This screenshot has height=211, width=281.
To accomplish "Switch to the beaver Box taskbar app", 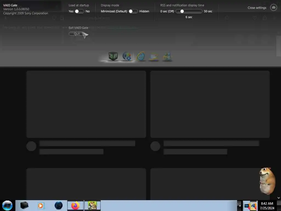I will tap(92, 206).
